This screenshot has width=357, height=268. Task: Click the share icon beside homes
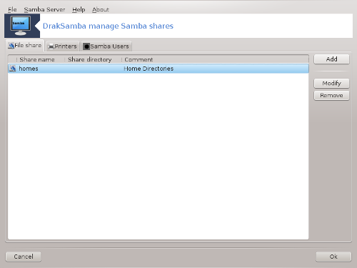pos(13,69)
